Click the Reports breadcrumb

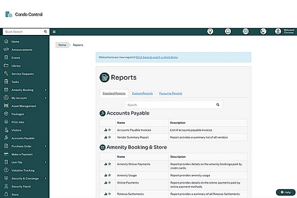pos(78,45)
